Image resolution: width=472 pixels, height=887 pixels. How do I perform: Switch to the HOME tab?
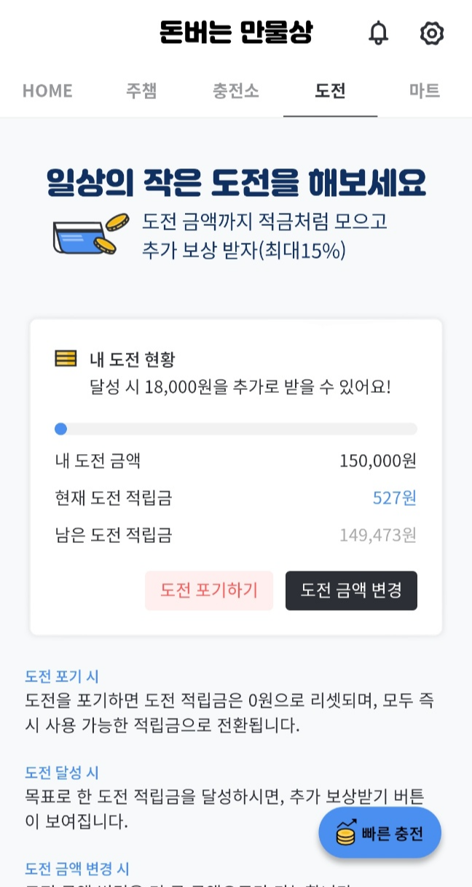[47, 90]
